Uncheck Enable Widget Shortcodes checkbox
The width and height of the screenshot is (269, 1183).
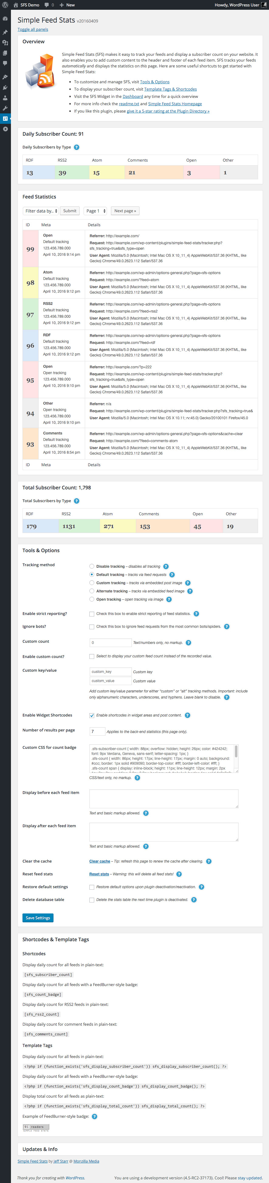point(91,716)
